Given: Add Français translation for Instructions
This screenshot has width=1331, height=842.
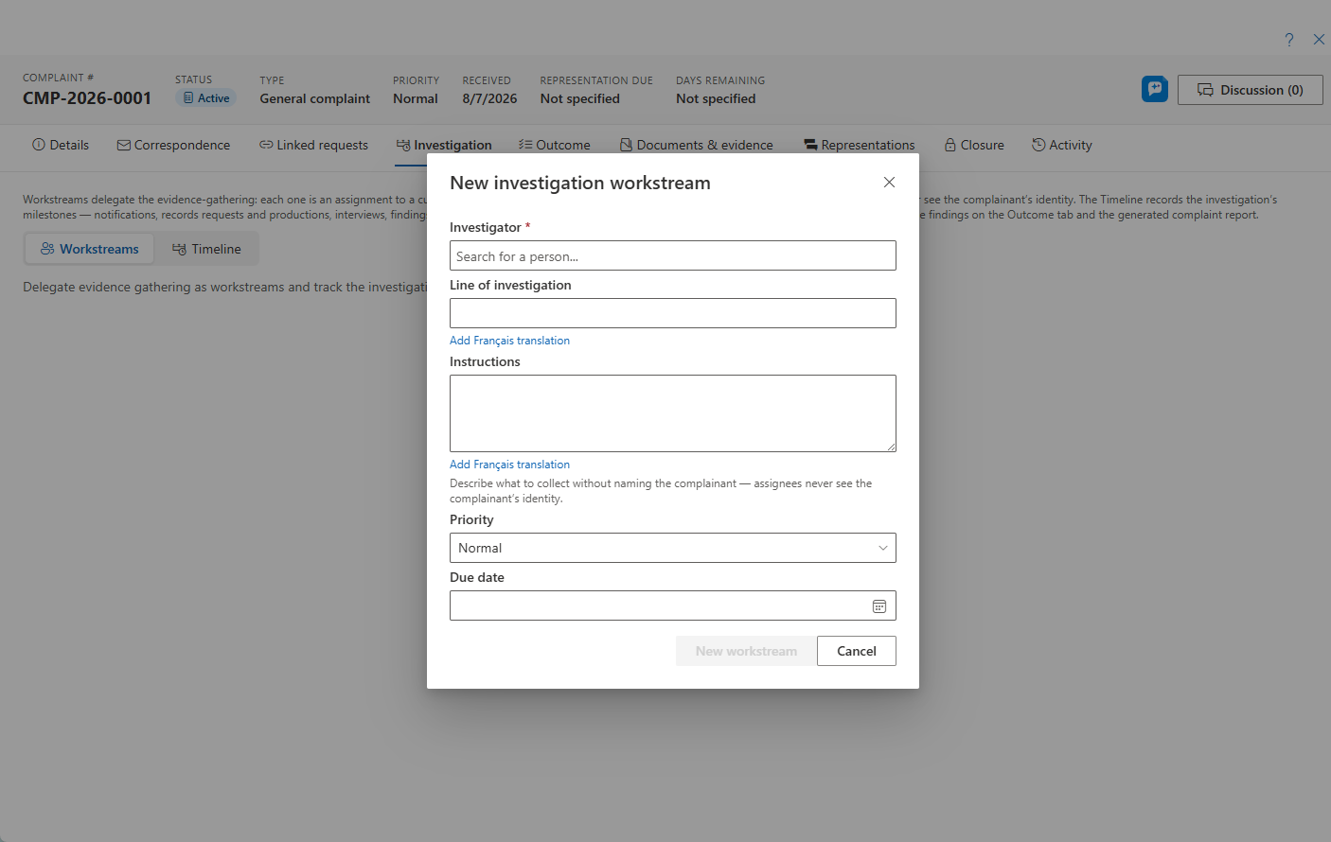Looking at the screenshot, I should (509, 465).
